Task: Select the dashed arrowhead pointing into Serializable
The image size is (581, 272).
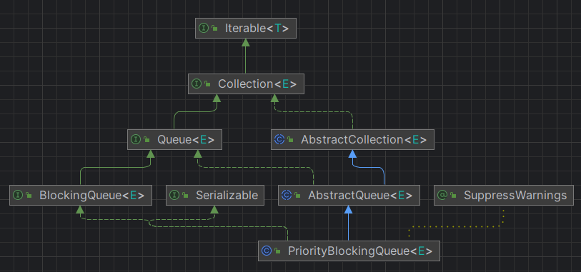Action: [x=214, y=210]
